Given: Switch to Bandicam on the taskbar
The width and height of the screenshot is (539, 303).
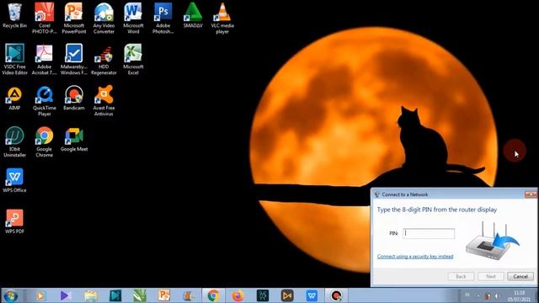Looking at the screenshot, I should [x=337, y=295].
